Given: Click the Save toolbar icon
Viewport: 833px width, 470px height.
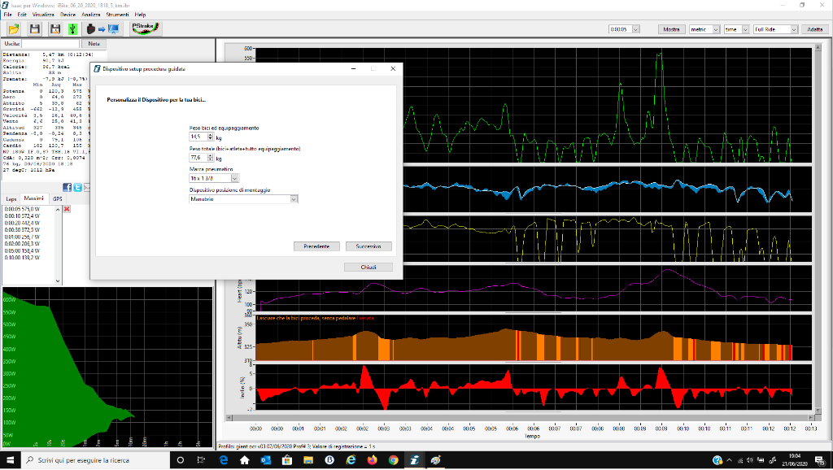Looking at the screenshot, I should [x=34, y=28].
